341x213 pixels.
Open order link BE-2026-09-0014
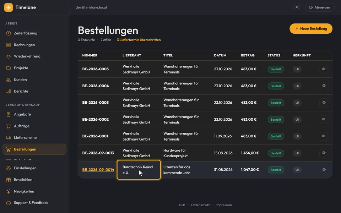(98, 170)
